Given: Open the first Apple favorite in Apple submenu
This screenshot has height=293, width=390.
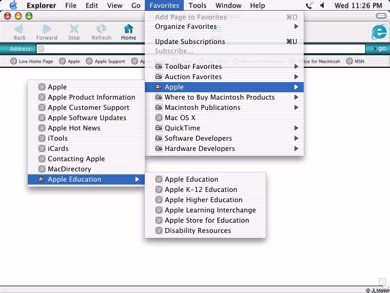Looking at the screenshot, I should coord(86,87).
